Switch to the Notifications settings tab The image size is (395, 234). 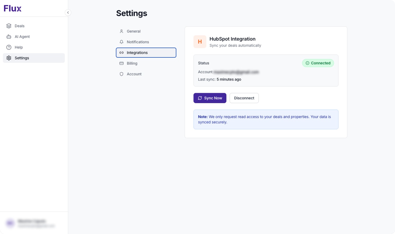138,42
